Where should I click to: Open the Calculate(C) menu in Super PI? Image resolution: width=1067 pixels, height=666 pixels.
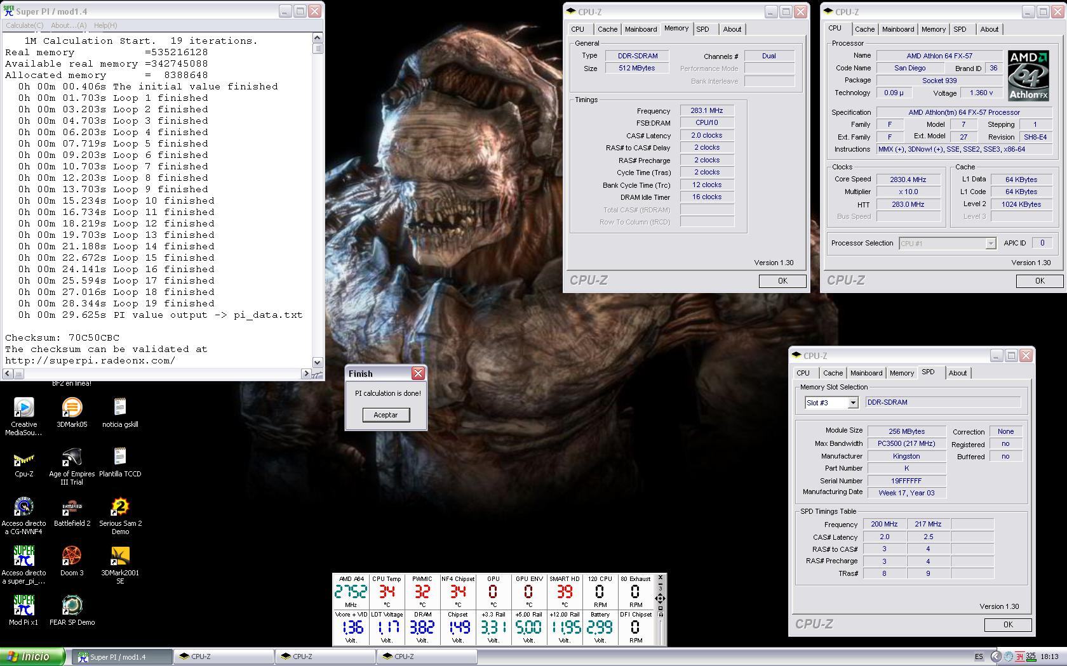click(25, 25)
